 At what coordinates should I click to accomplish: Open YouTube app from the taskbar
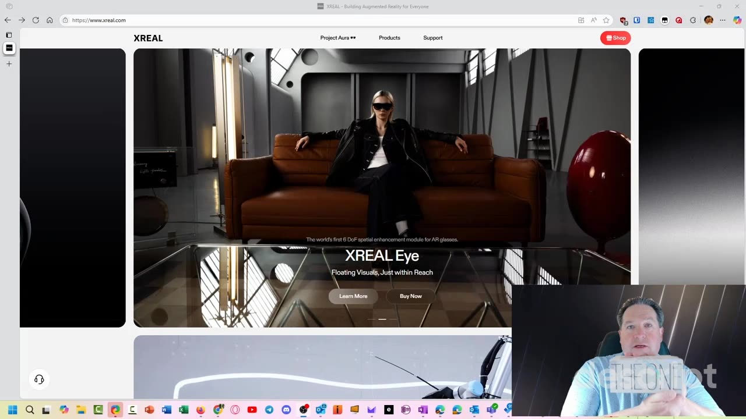(x=252, y=410)
